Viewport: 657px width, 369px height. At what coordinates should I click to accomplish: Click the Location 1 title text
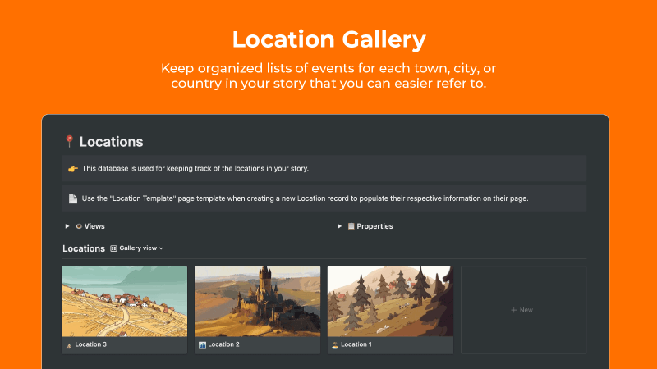[356, 345]
